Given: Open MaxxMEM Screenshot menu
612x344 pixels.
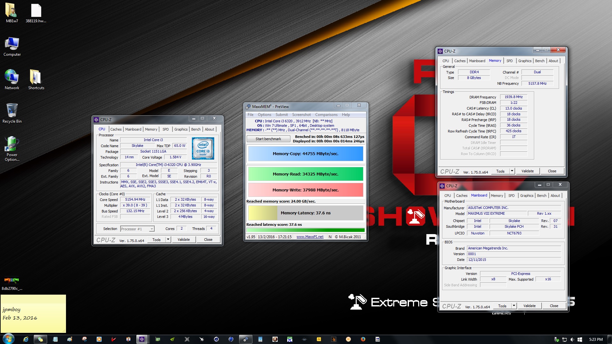Looking at the screenshot, I should 301,115.
